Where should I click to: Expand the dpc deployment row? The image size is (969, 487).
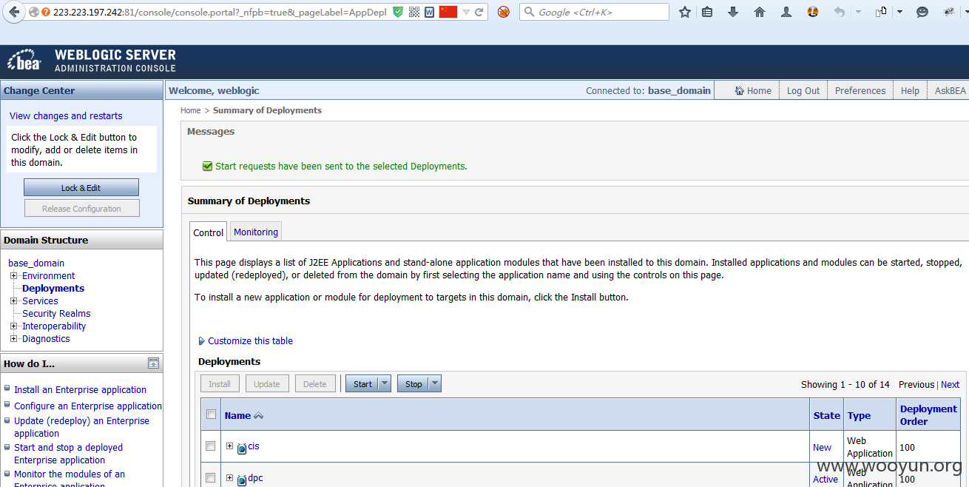(229, 477)
